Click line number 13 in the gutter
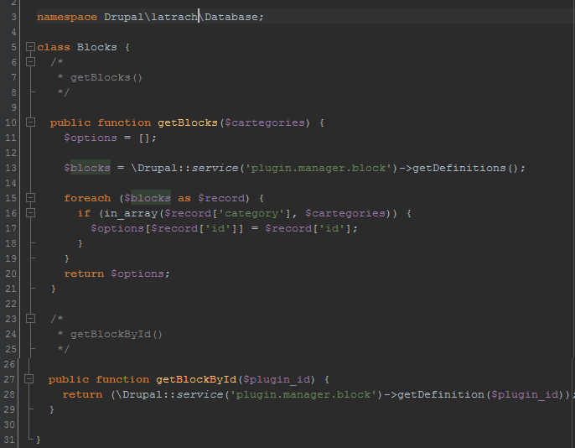The image size is (575, 448). [11, 168]
